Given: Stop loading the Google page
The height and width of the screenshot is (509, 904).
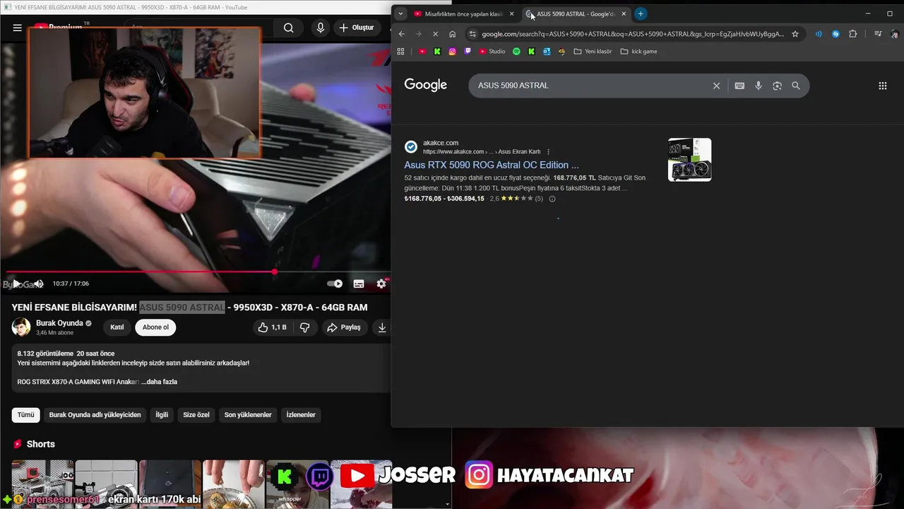Looking at the screenshot, I should [435, 34].
